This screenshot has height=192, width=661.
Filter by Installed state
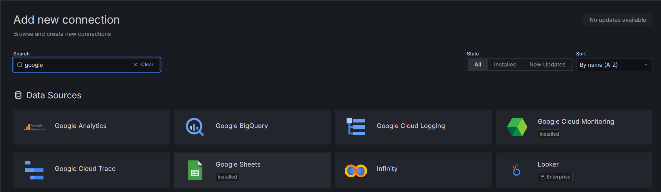pyautogui.click(x=505, y=65)
